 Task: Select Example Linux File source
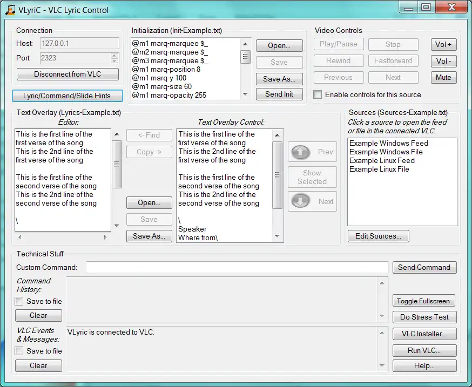[x=379, y=169]
